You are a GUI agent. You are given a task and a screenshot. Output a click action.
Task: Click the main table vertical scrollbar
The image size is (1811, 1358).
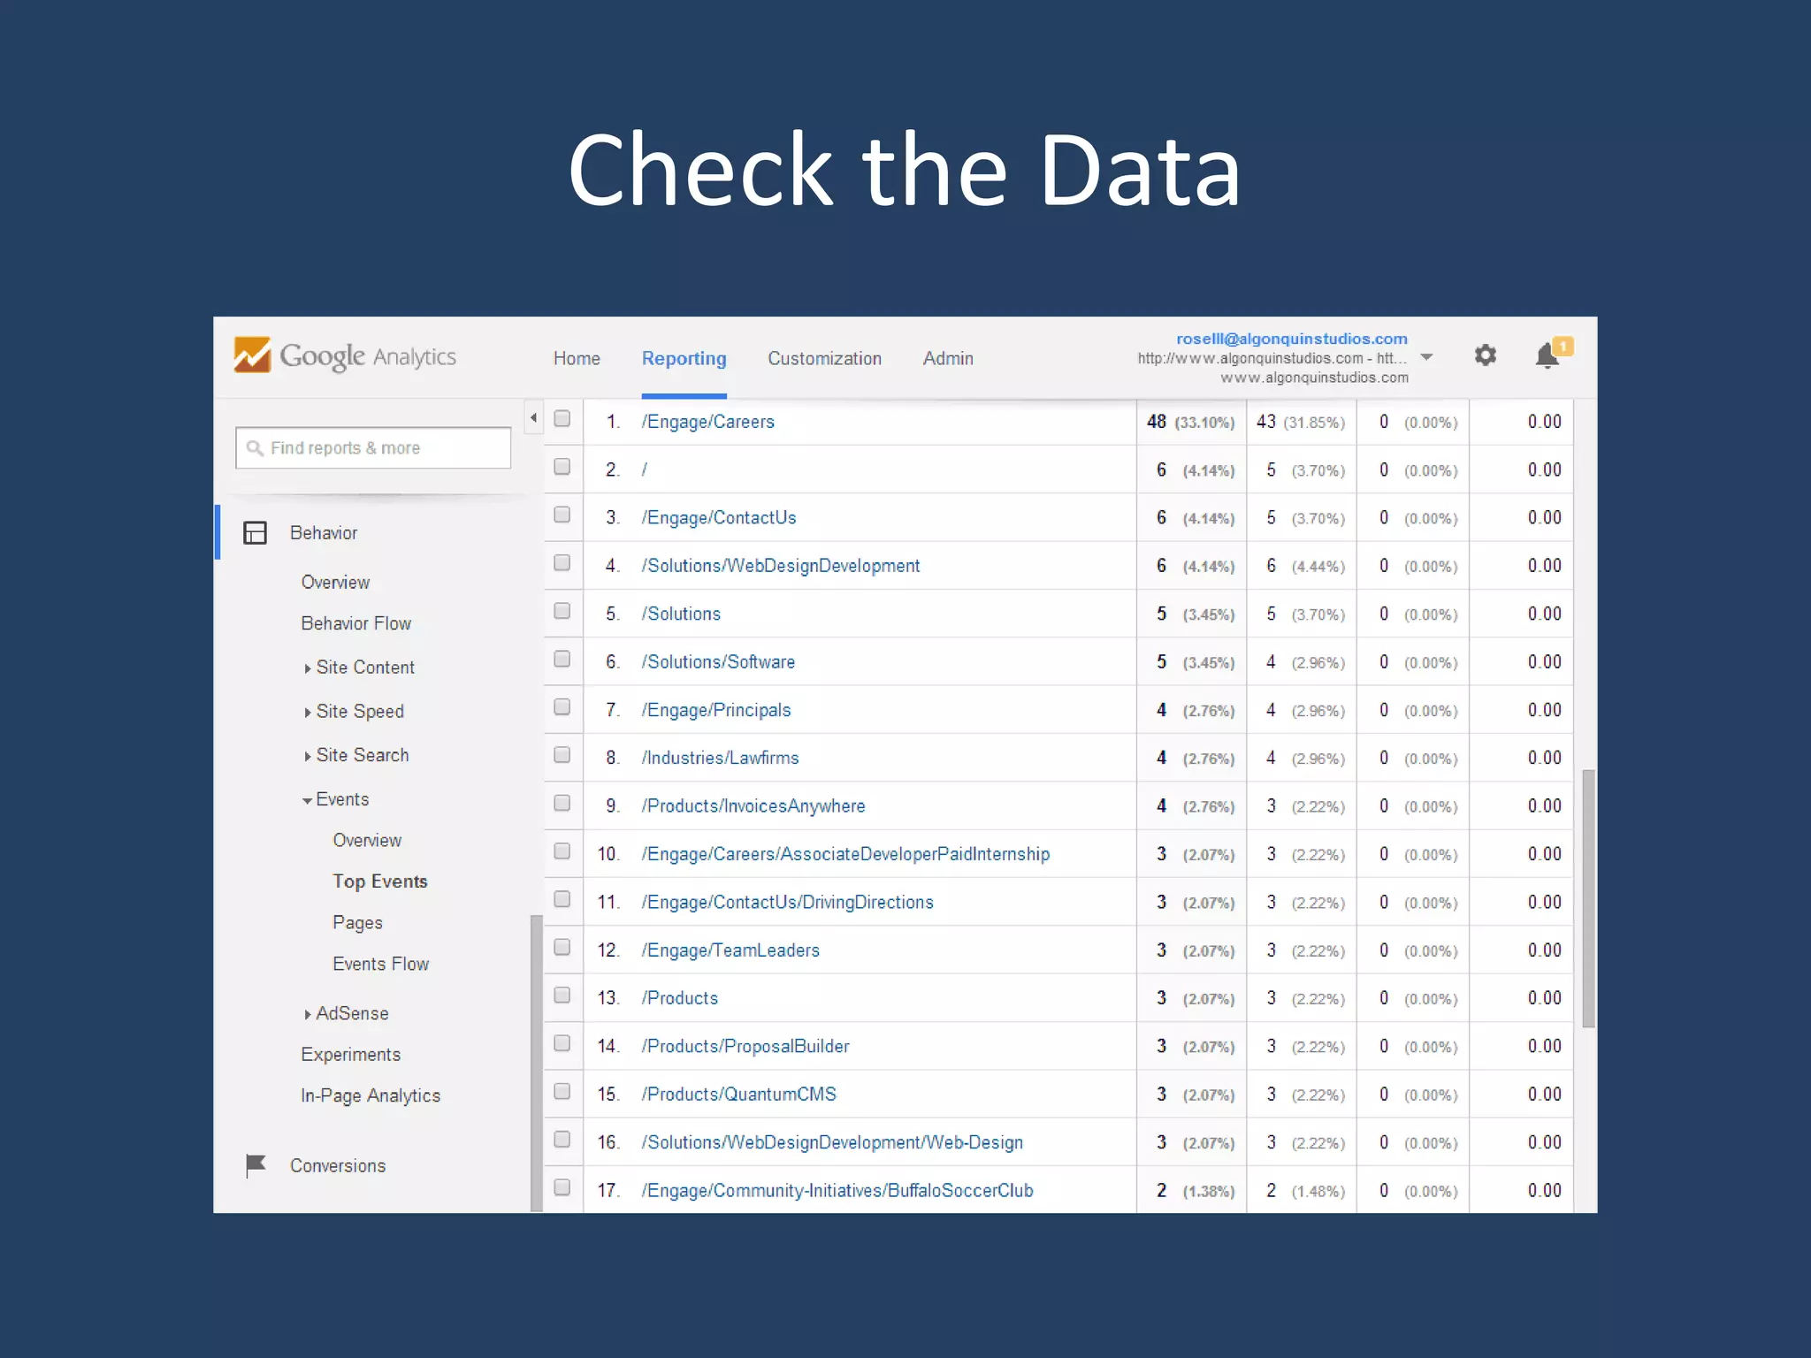point(1588,898)
